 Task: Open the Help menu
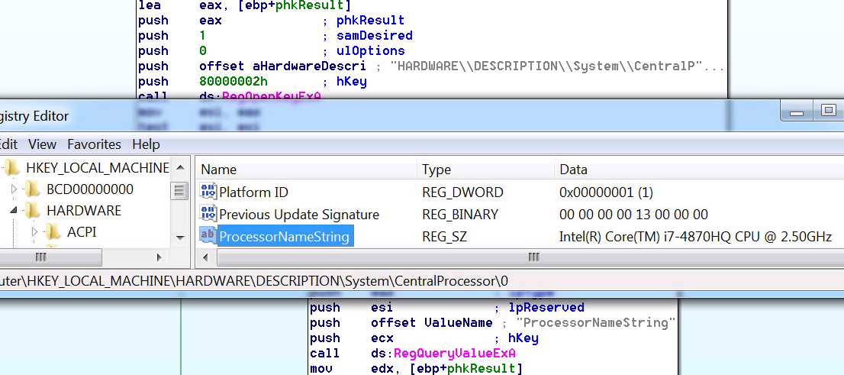point(146,144)
